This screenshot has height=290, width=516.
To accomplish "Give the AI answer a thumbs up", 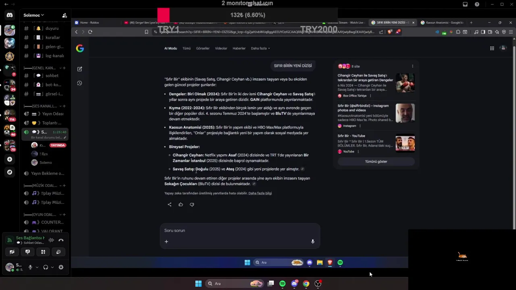I will 181,205.
